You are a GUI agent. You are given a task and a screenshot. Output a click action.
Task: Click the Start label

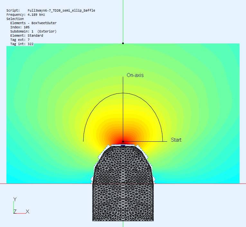pyautogui.click(x=176, y=140)
